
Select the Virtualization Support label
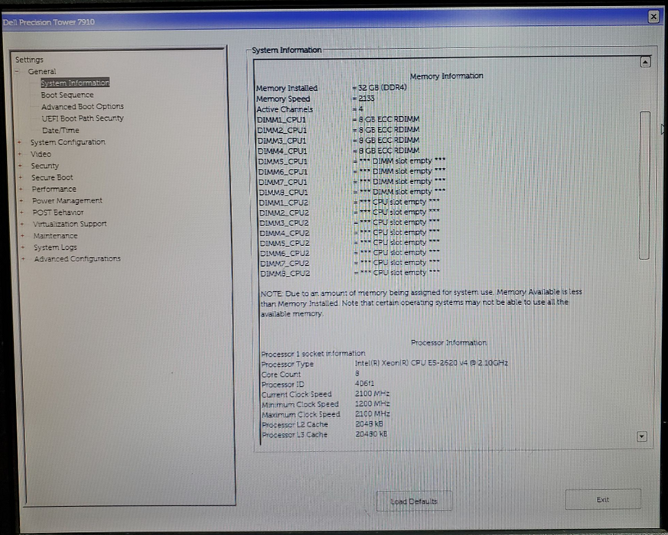click(x=70, y=224)
